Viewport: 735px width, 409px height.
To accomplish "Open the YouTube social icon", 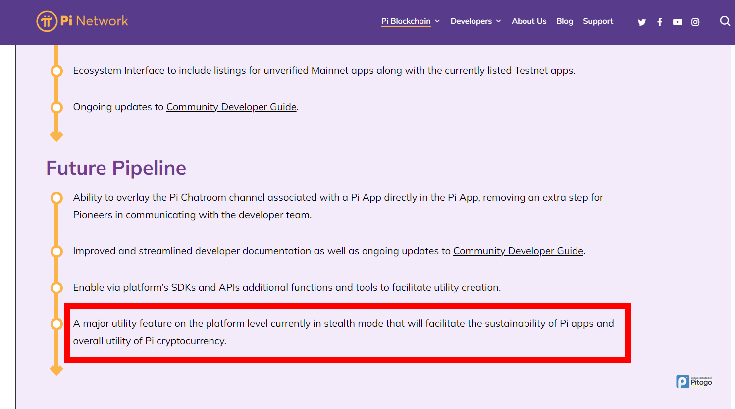I will pyautogui.click(x=678, y=22).
